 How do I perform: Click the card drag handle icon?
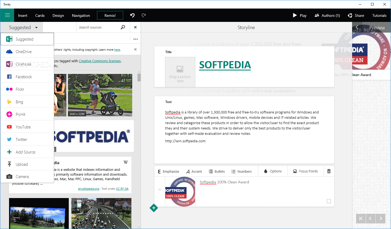[x=160, y=189]
